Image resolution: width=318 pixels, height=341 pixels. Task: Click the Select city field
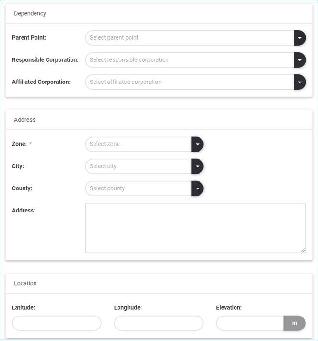138,166
